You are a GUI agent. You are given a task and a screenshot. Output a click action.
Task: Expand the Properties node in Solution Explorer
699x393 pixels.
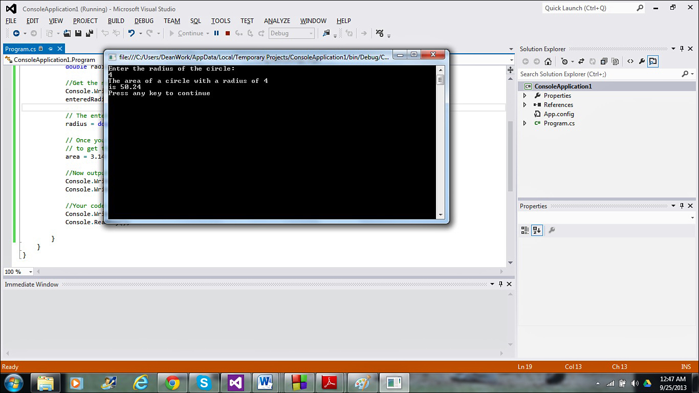click(x=525, y=96)
